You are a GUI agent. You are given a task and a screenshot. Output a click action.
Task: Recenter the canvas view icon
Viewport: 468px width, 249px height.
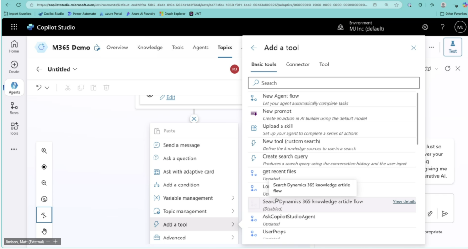pyautogui.click(x=44, y=167)
